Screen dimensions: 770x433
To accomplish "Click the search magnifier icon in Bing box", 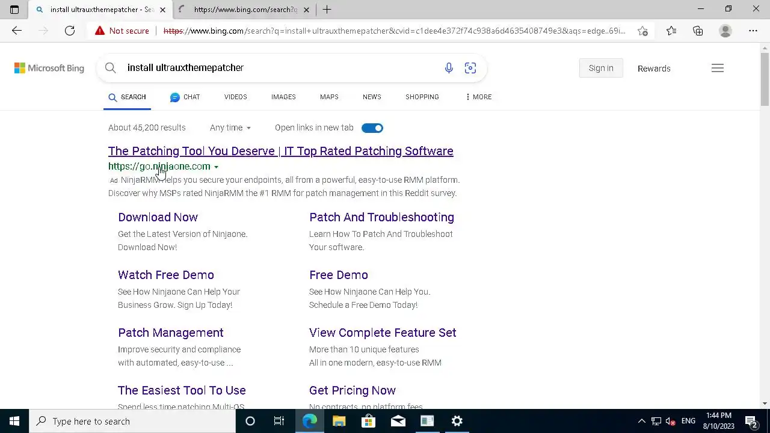I will click(111, 68).
